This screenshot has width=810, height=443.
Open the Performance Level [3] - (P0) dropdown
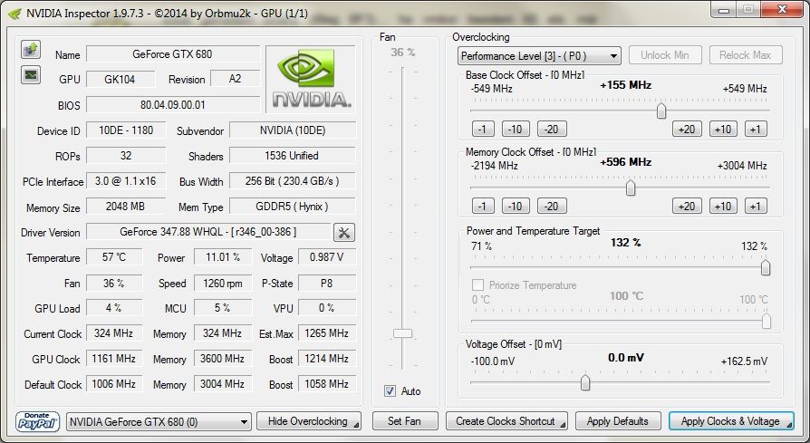click(539, 56)
